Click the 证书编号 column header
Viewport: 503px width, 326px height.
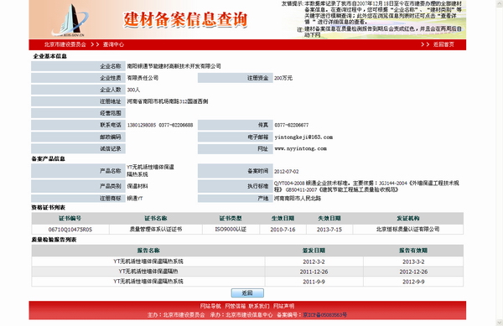tap(70, 218)
